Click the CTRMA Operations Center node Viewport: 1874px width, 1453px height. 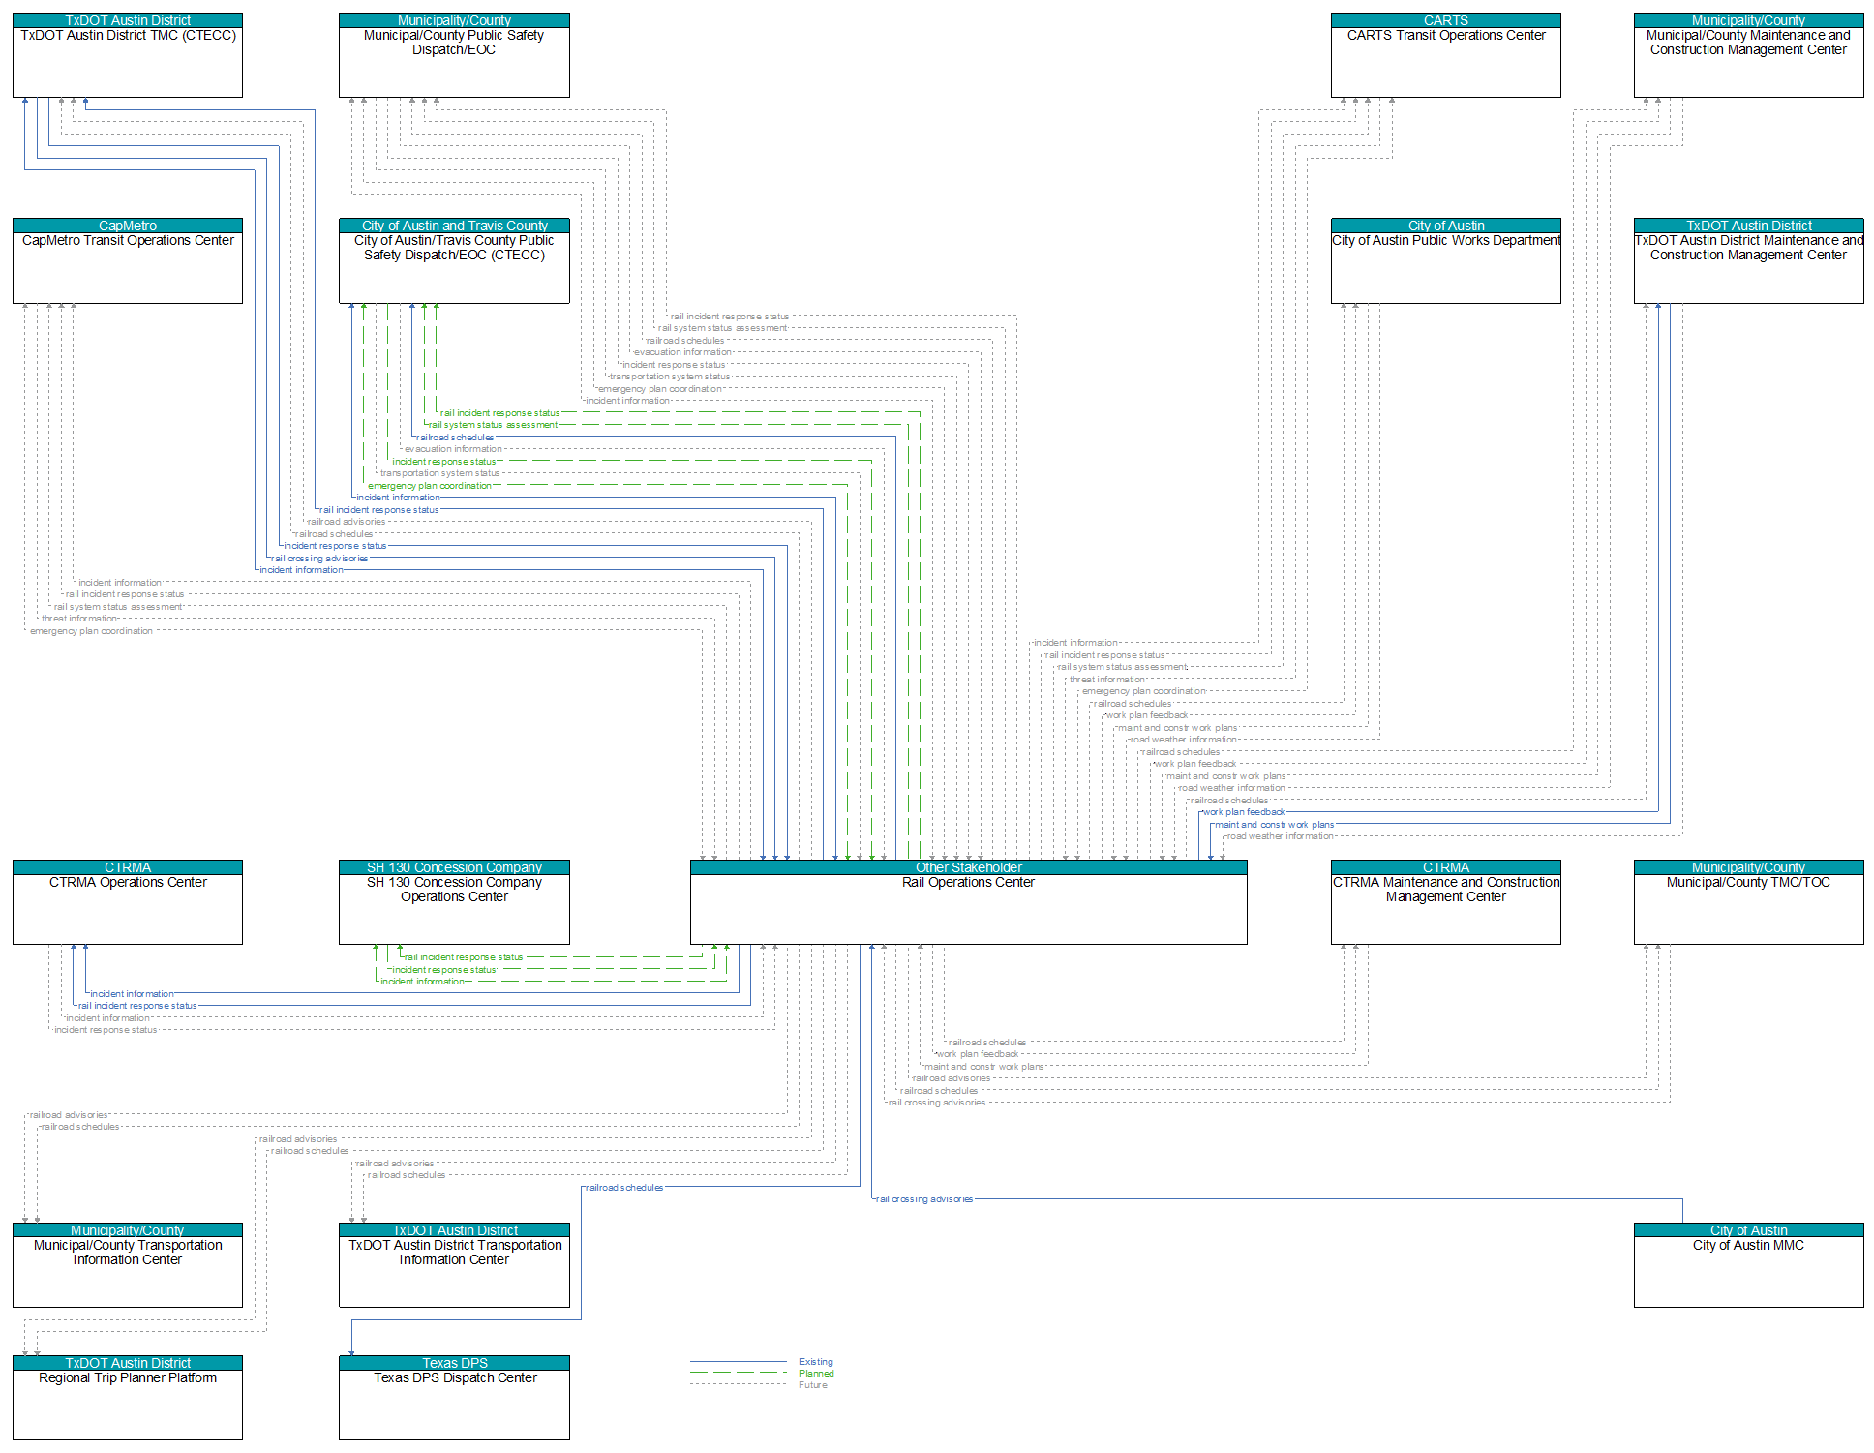click(x=128, y=902)
